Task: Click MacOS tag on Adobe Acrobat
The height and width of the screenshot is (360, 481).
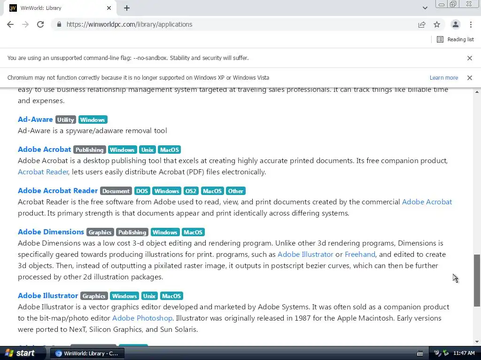Action: tap(169, 150)
